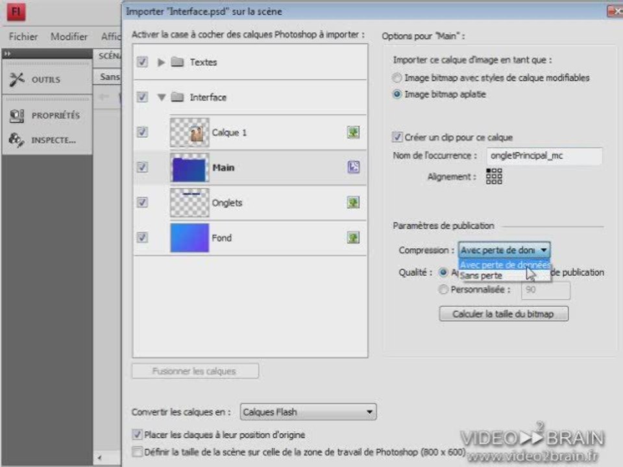Image resolution: width=623 pixels, height=467 pixels.
Task: Open the Outils panel icon
Action: pos(17,79)
